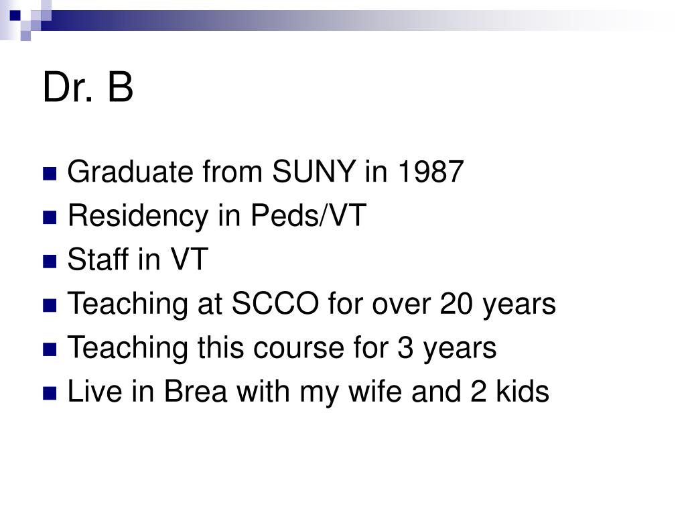The height and width of the screenshot is (515, 686).
Task: Click the word SUNY in first bullet
Action: pyautogui.click(x=314, y=171)
